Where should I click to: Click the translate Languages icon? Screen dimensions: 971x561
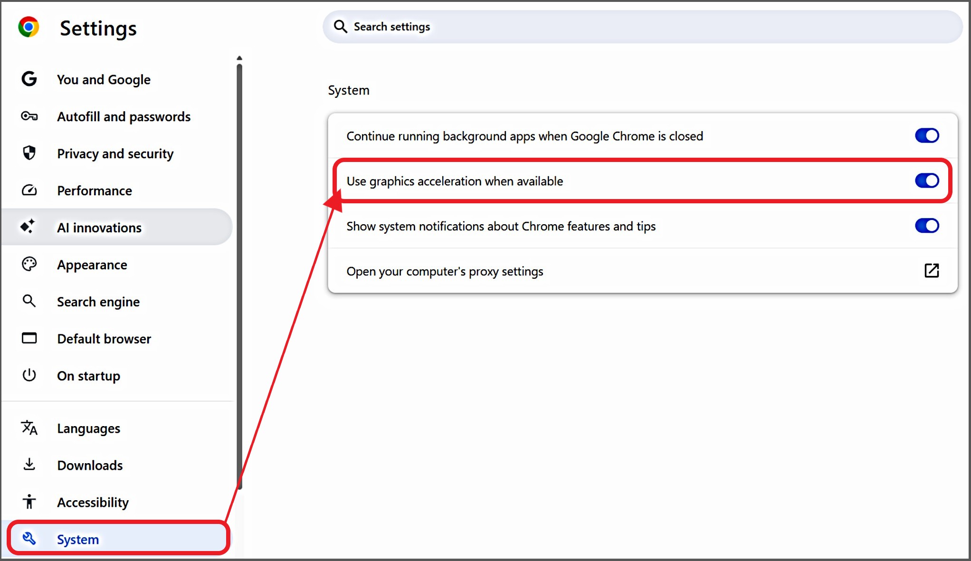(29, 428)
